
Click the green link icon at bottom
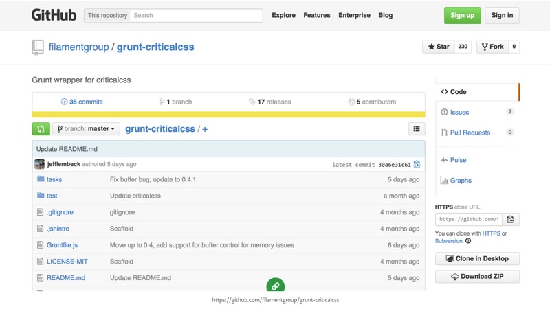pyautogui.click(x=275, y=286)
